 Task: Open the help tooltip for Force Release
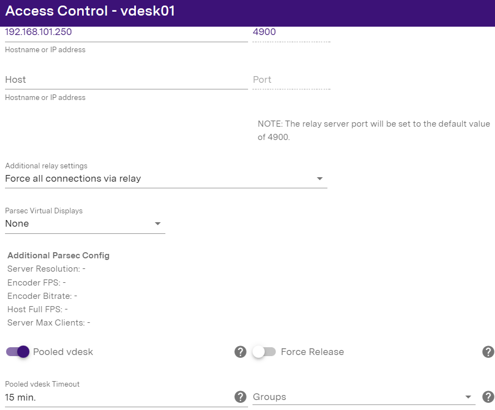click(x=488, y=352)
